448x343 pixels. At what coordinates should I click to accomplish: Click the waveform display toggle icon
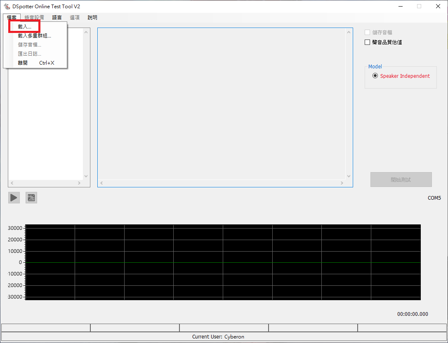coord(31,198)
